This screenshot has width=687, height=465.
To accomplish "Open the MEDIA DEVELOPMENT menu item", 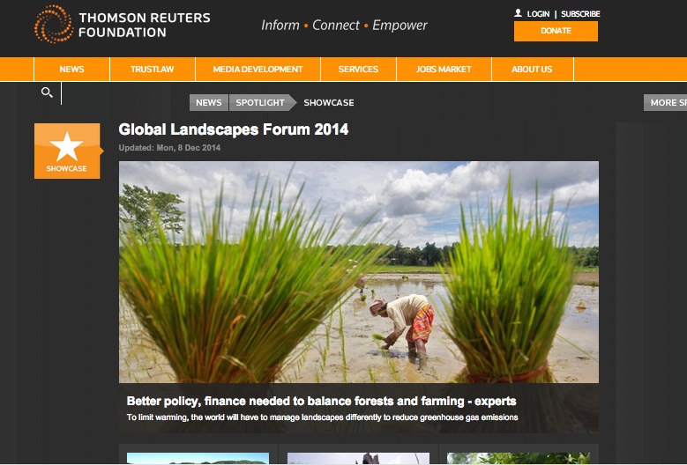I will (x=258, y=69).
